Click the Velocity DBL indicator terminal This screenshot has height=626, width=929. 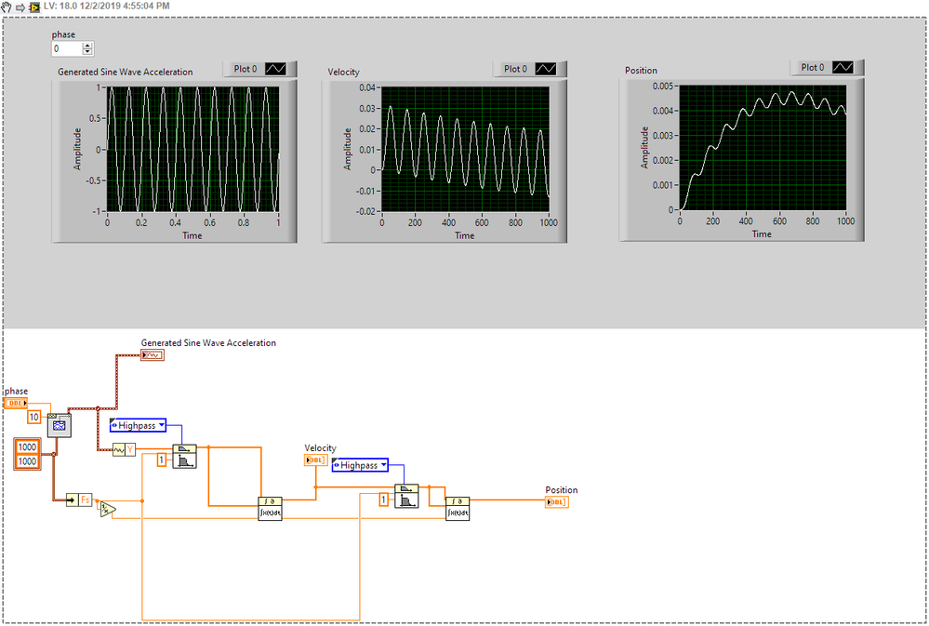point(316,460)
